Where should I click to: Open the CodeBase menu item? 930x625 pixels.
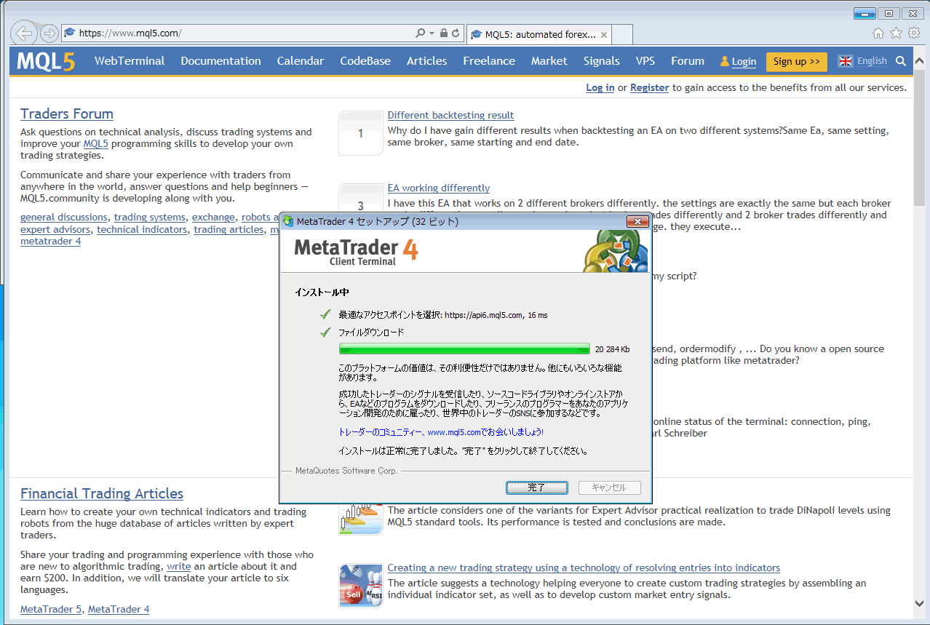[365, 61]
